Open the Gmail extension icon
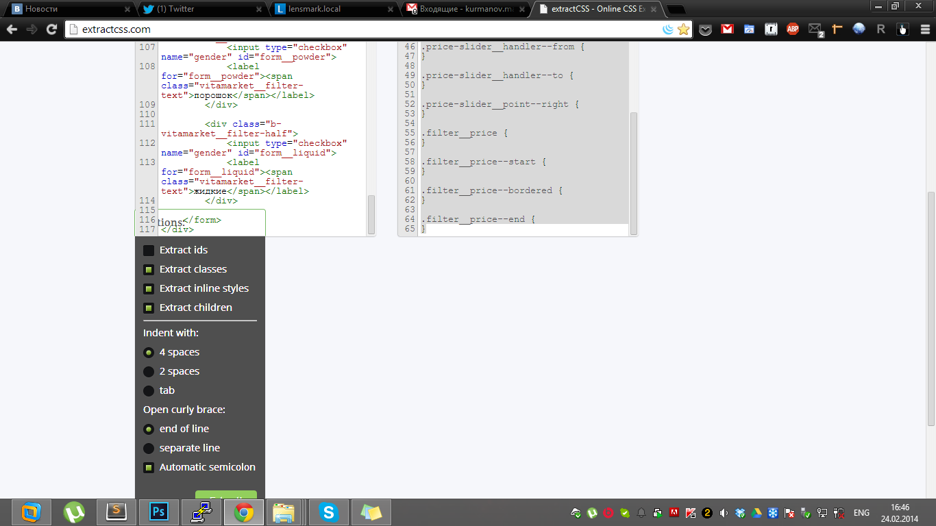This screenshot has width=936, height=526. tap(728, 29)
